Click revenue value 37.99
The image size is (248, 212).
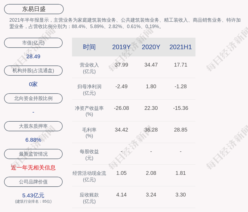(x=121, y=65)
